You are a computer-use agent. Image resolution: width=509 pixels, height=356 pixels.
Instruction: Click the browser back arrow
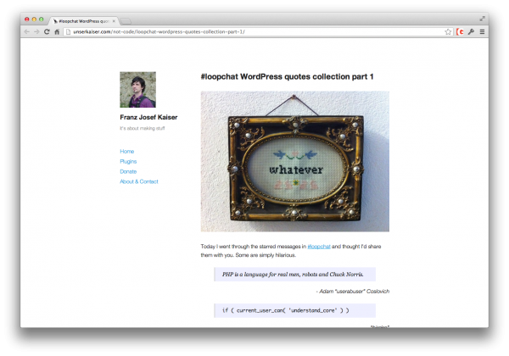(26, 31)
